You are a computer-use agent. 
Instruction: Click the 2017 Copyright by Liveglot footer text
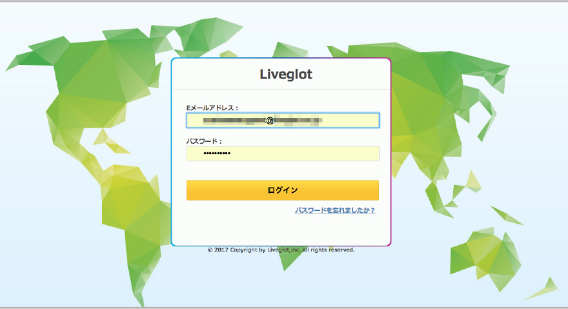[281, 250]
